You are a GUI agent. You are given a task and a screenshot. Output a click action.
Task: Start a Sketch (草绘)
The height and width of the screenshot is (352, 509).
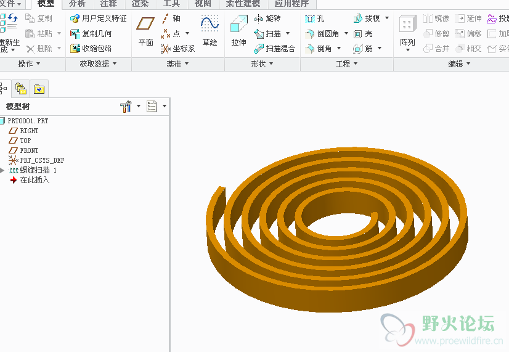point(210,32)
